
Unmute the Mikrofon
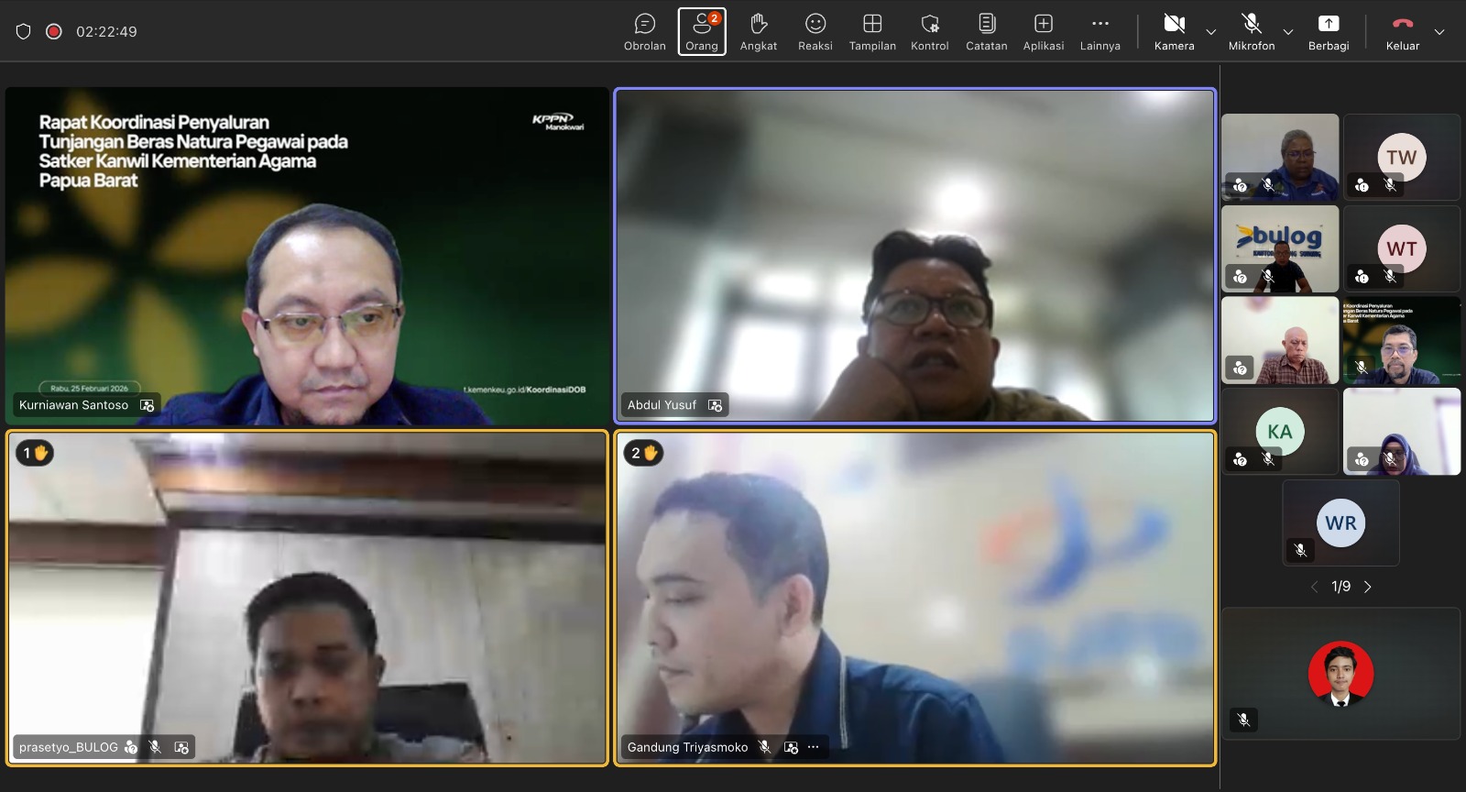(1251, 31)
